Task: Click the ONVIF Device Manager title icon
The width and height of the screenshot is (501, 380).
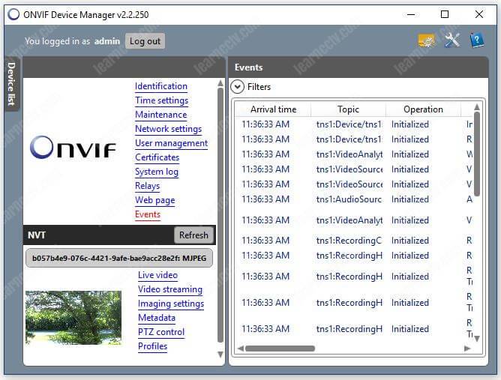Action: [x=13, y=14]
